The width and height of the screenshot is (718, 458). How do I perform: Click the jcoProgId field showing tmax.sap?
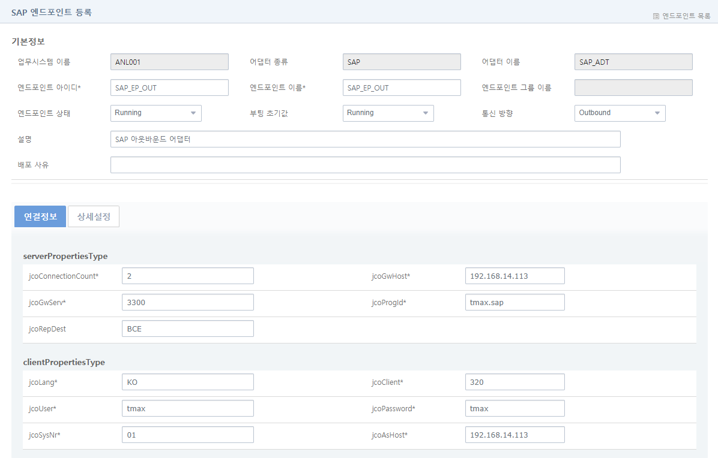(x=514, y=302)
